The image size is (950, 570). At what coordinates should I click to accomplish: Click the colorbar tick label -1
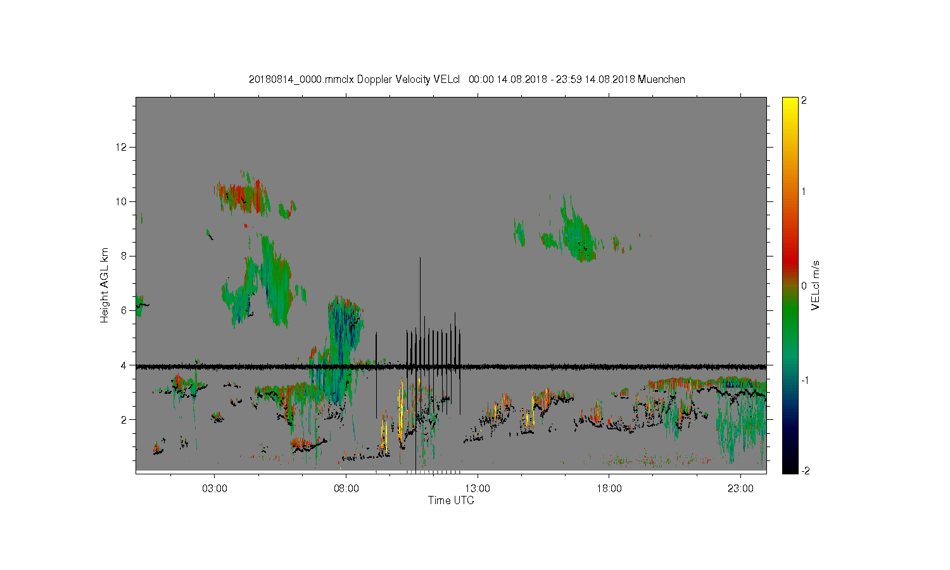(805, 380)
